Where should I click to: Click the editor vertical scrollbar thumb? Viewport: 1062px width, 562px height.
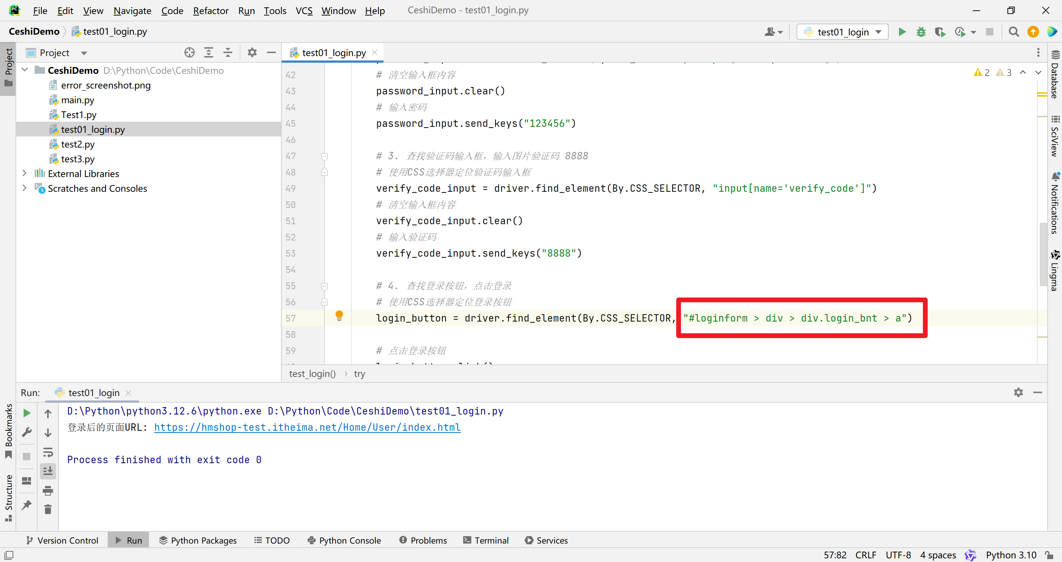pyautogui.click(x=1042, y=255)
